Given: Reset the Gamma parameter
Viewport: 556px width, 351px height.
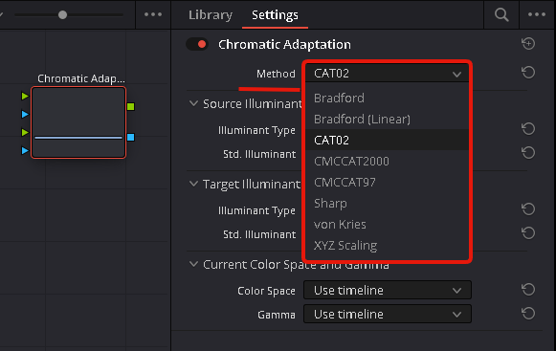Looking at the screenshot, I should tap(528, 314).
